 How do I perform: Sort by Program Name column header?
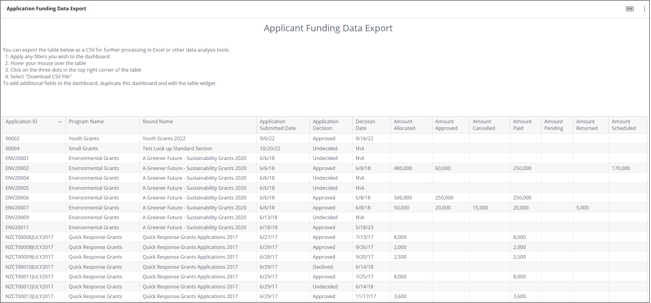86,121
